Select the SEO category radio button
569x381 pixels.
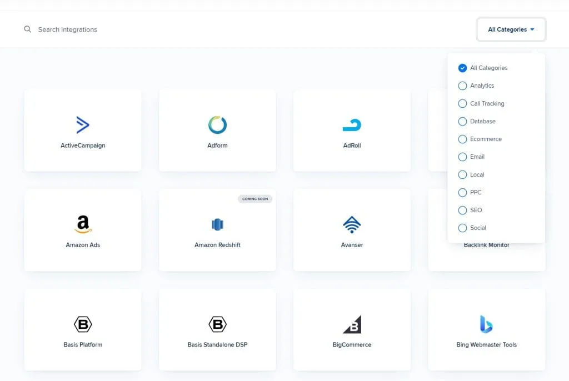click(x=462, y=210)
